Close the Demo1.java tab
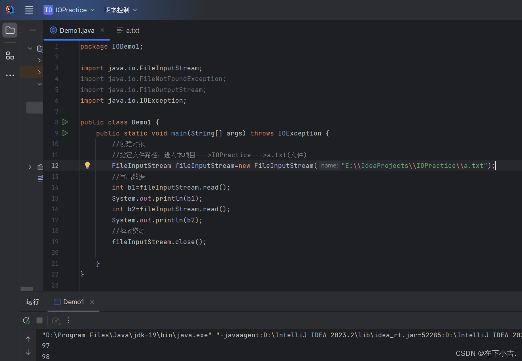The image size is (522, 361). (102, 30)
